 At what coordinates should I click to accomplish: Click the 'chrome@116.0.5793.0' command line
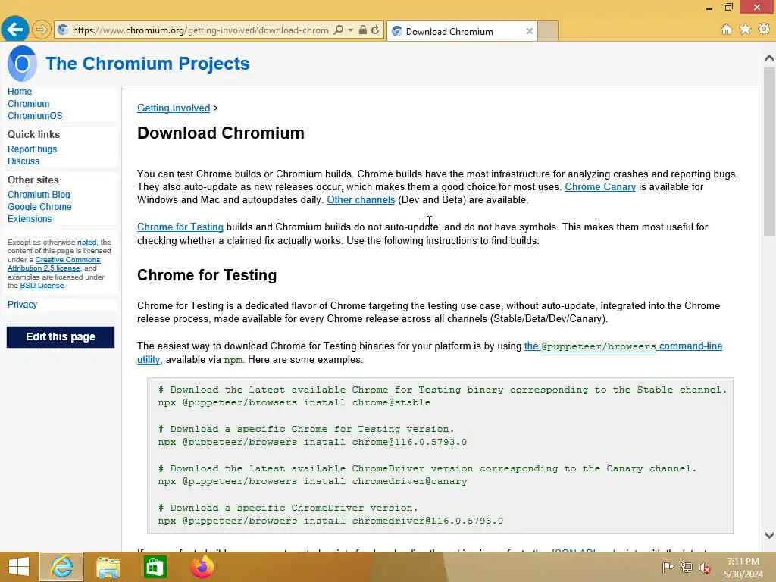pos(312,442)
